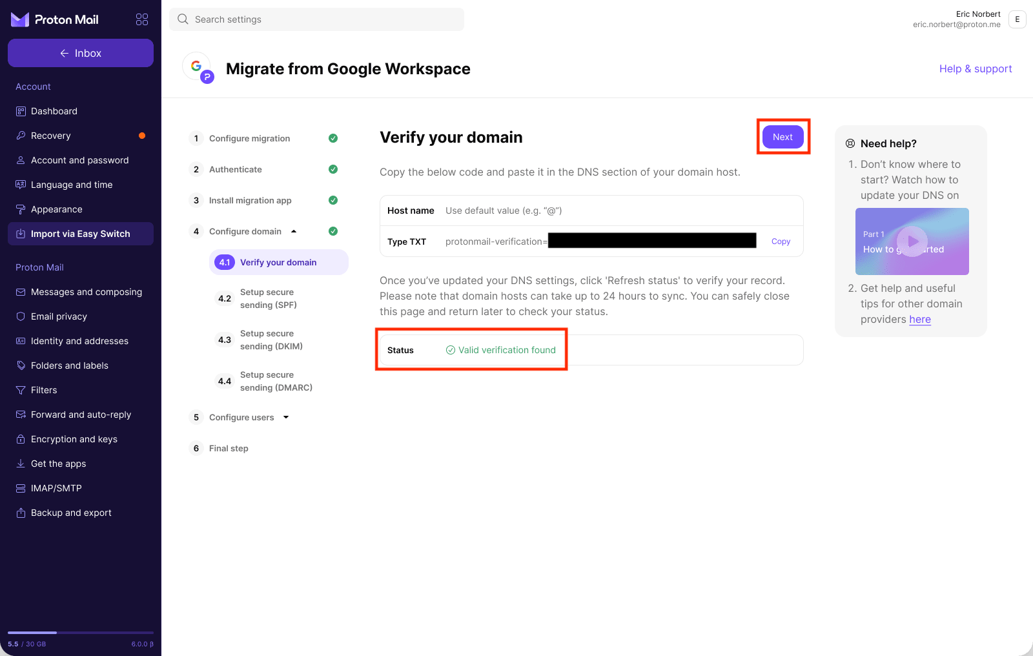
Task: Click the green check beside Configure migration
Action: (x=333, y=138)
